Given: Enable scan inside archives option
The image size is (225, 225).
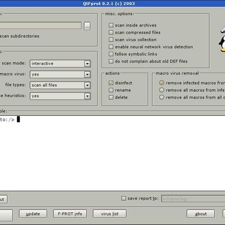Looking at the screenshot, I should tap(111, 25).
